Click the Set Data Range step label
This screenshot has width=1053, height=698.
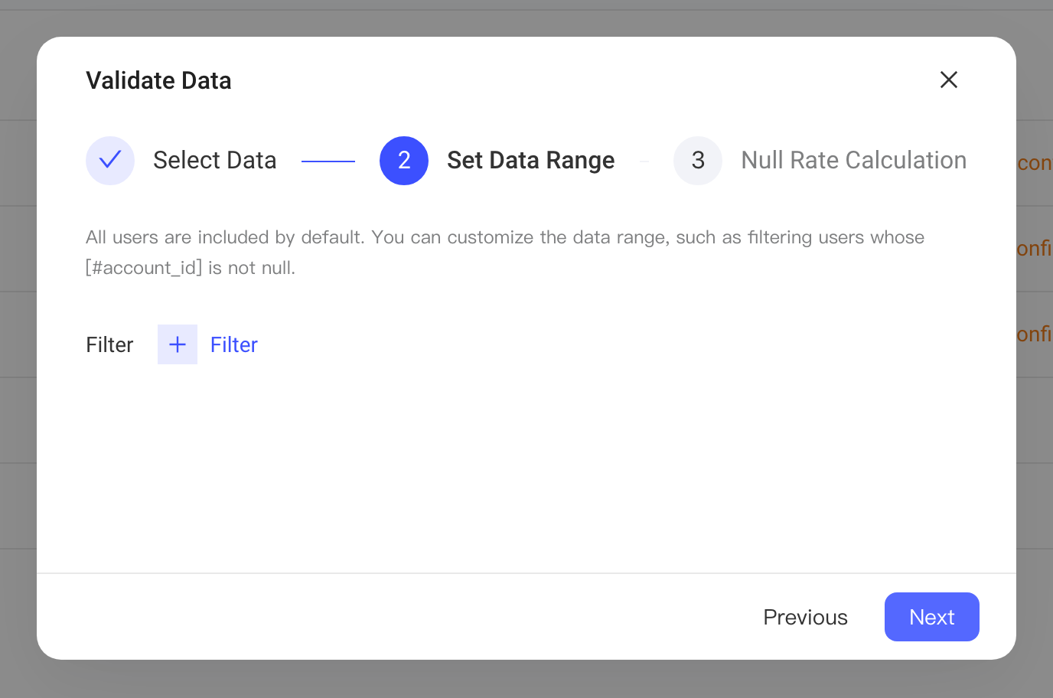[531, 161]
